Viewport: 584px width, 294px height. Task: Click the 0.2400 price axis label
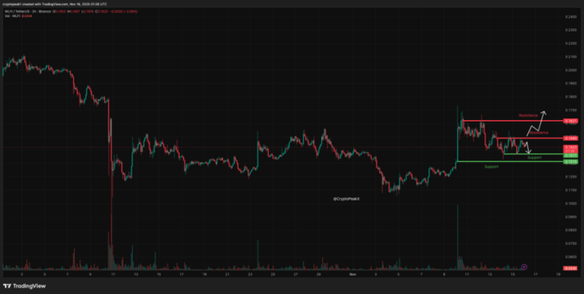click(x=570, y=17)
